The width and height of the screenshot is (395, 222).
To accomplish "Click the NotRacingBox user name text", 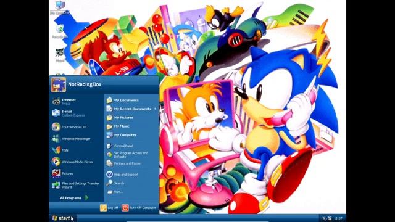I will coord(85,84).
